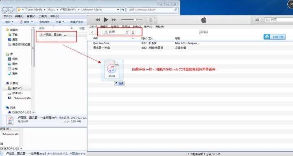Viewport: 293px width, 156px height.
Task: Skip to next track in iTunes
Action: click(114, 19)
